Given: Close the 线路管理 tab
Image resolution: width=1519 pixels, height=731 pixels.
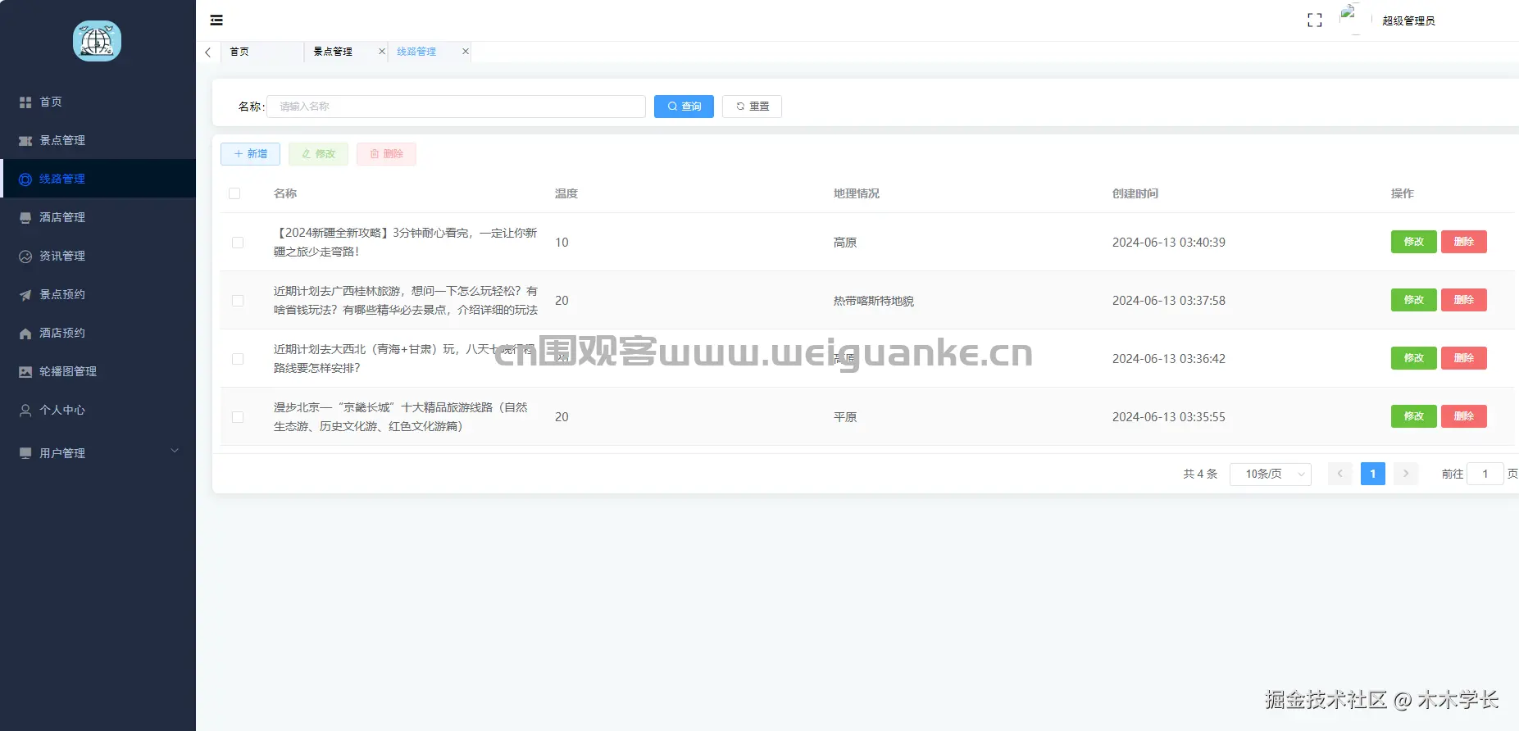Looking at the screenshot, I should coord(466,52).
